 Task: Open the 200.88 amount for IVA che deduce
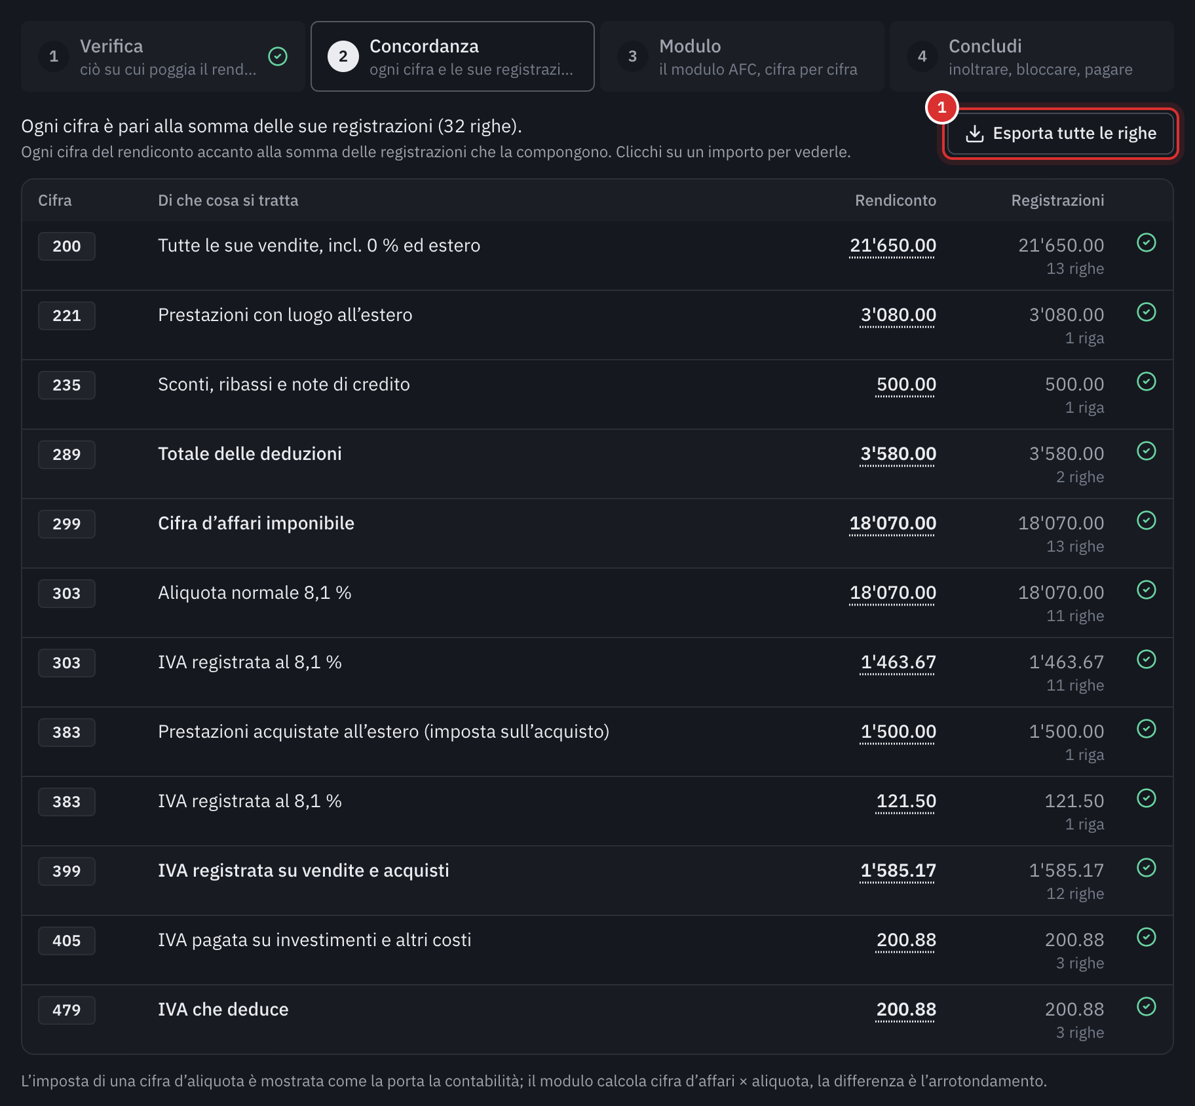(906, 1010)
